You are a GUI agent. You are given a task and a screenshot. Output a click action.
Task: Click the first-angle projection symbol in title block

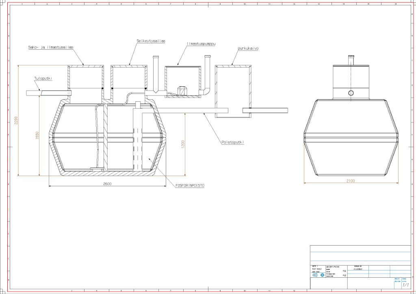[x=314, y=275]
